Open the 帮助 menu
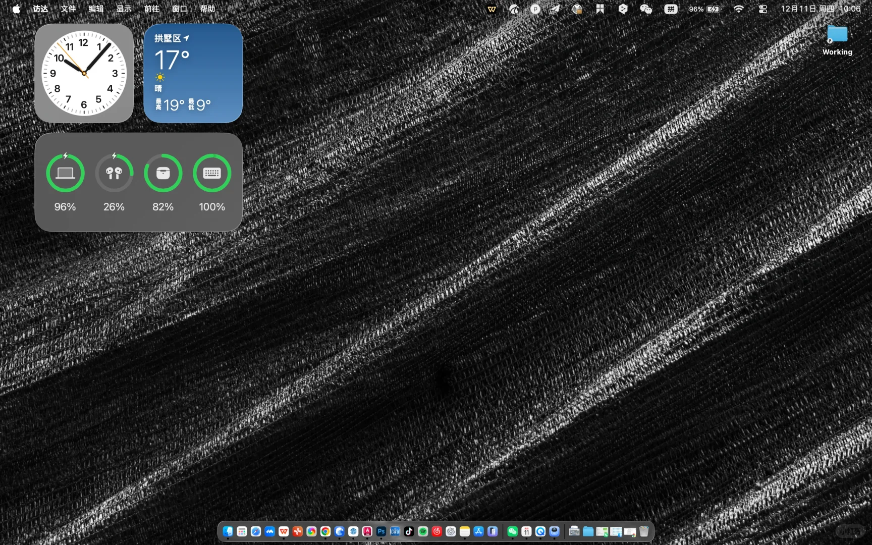 pos(207,9)
